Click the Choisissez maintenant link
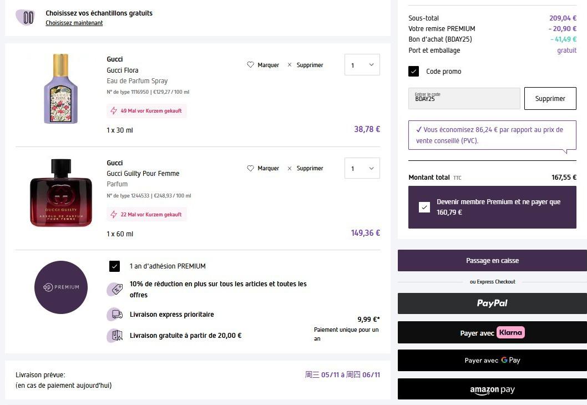Viewport: 587px width, 405px height. click(x=74, y=23)
